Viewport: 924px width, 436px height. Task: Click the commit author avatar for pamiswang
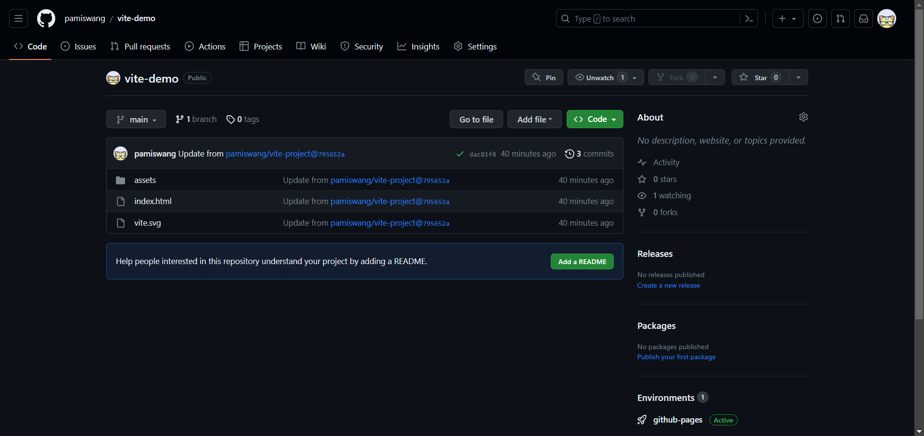[120, 154]
